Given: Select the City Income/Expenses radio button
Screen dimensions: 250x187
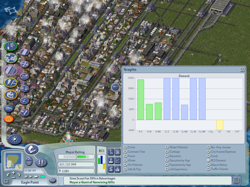Looking at the screenshot, I should click(208, 152).
